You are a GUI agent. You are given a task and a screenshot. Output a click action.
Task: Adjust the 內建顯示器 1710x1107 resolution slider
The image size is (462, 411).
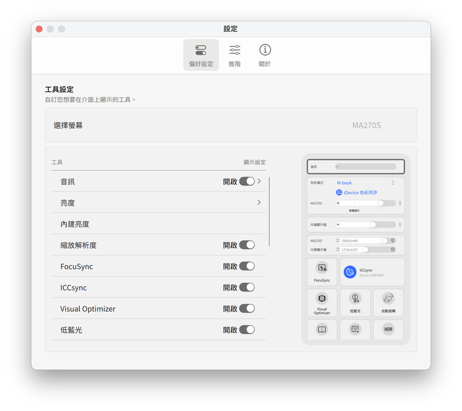click(365, 250)
